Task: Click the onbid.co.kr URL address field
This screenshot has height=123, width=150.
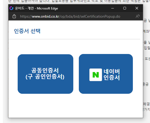Action: pos(70,16)
